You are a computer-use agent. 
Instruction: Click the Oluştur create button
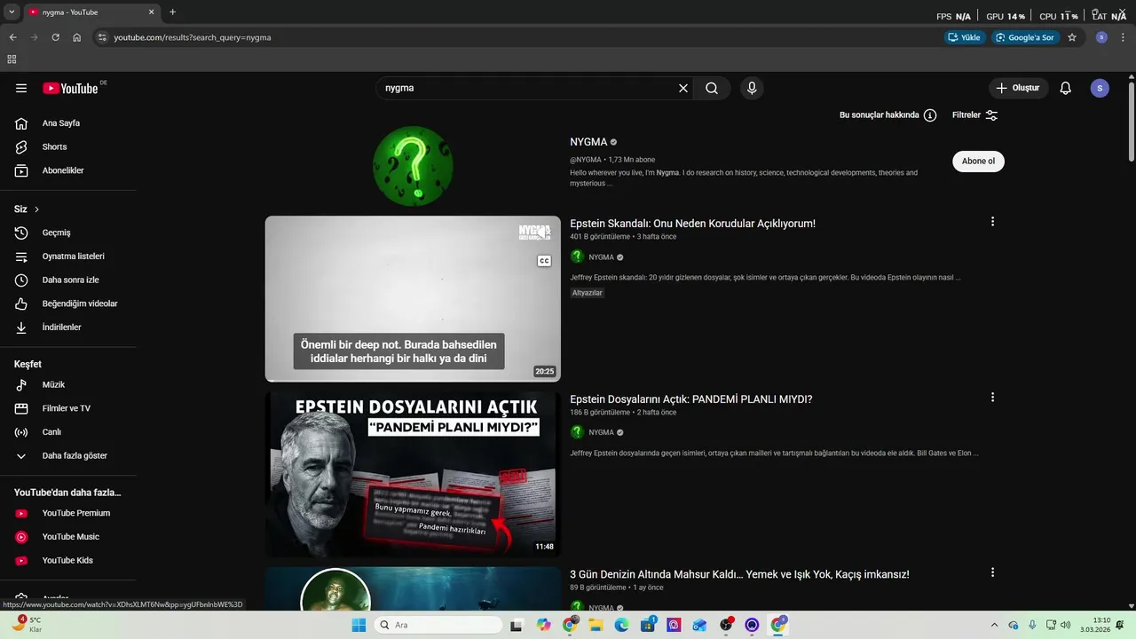[x=1018, y=88]
